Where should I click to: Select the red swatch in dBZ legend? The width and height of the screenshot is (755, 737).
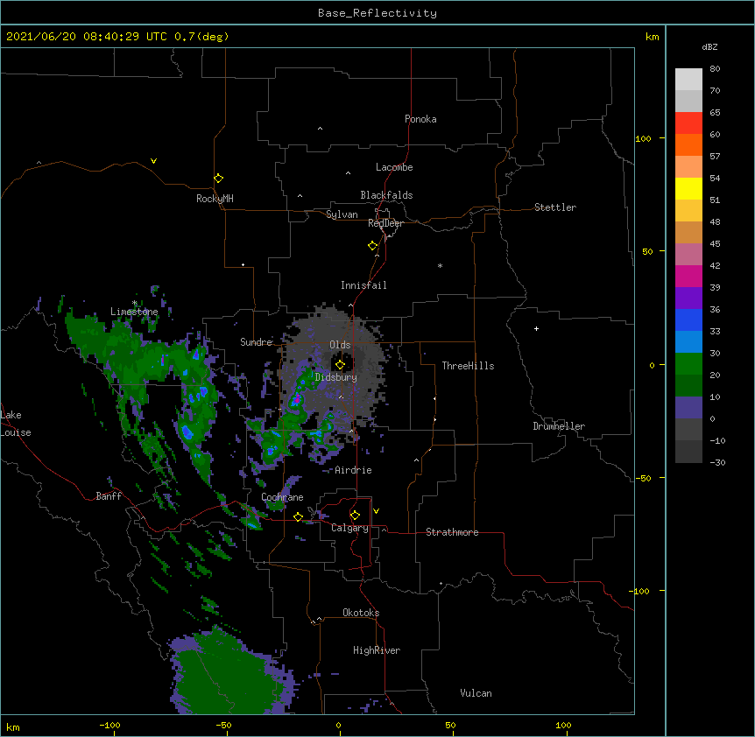tap(688, 123)
